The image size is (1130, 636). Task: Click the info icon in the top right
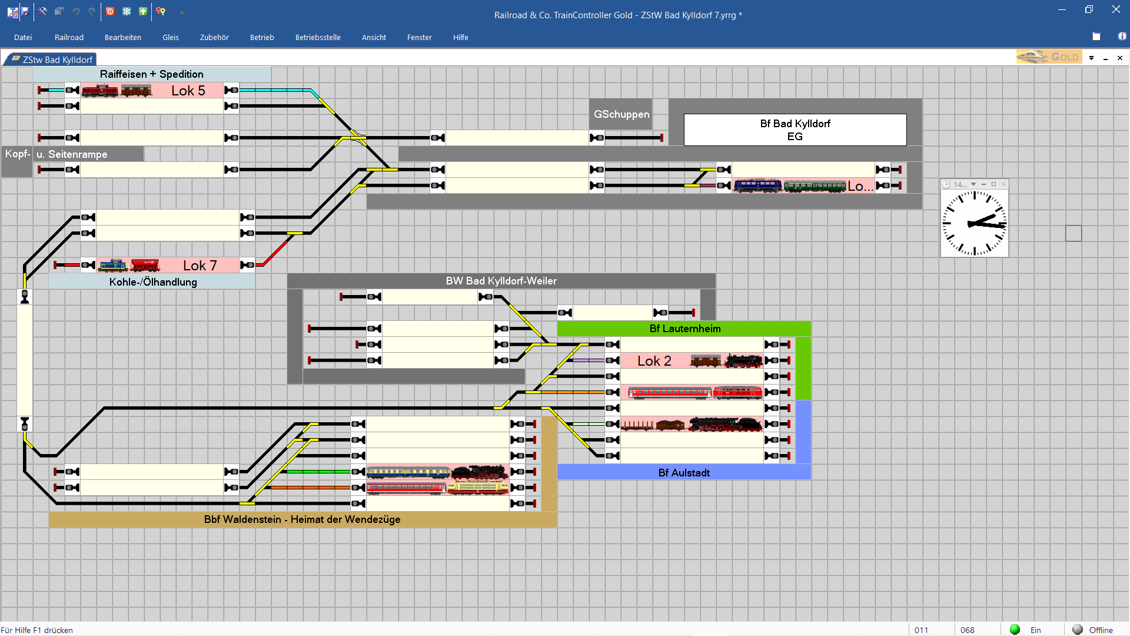tap(1122, 37)
